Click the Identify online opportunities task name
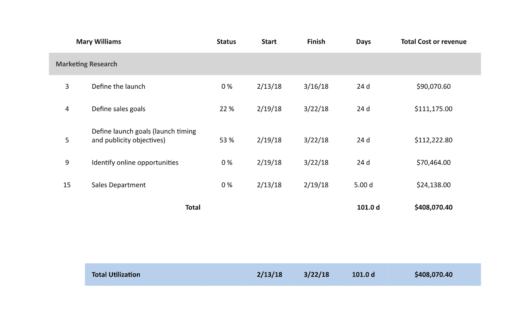 (x=135, y=163)
